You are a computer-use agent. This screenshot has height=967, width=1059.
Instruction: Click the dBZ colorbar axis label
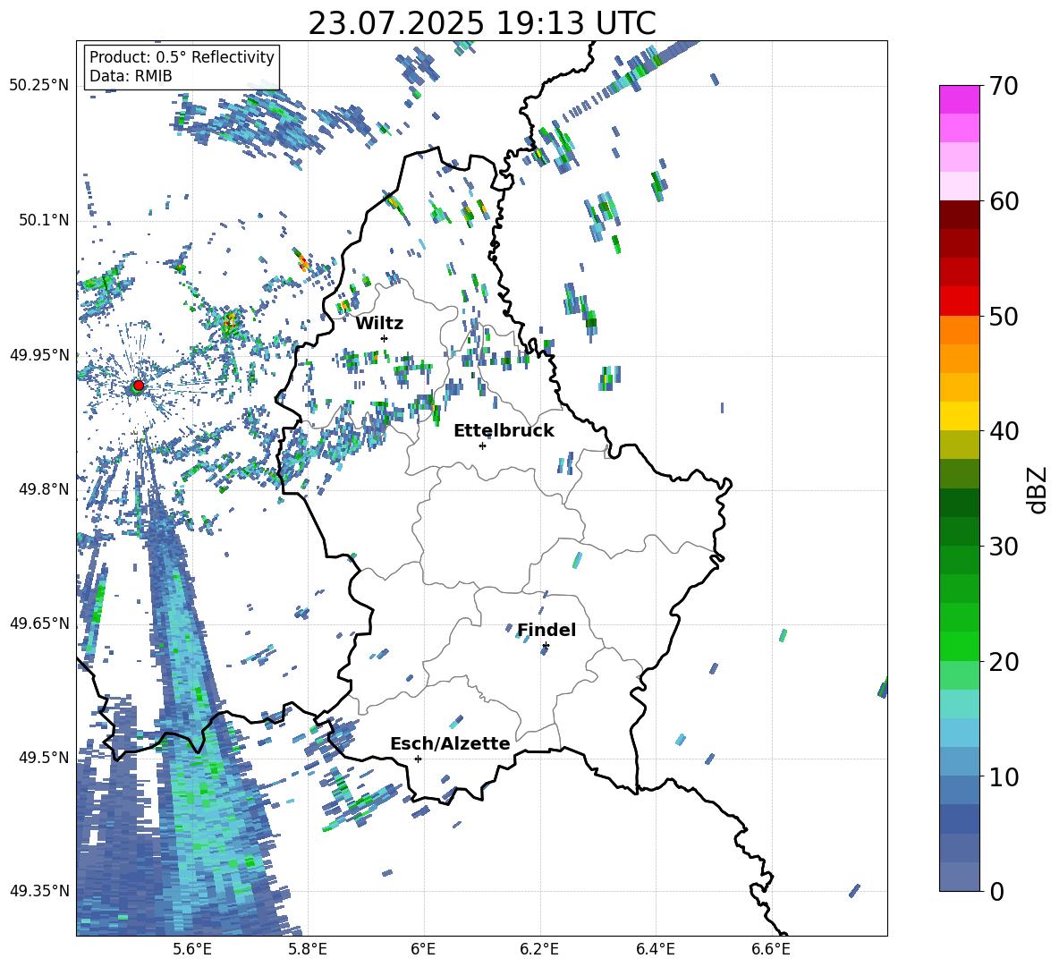1037,489
